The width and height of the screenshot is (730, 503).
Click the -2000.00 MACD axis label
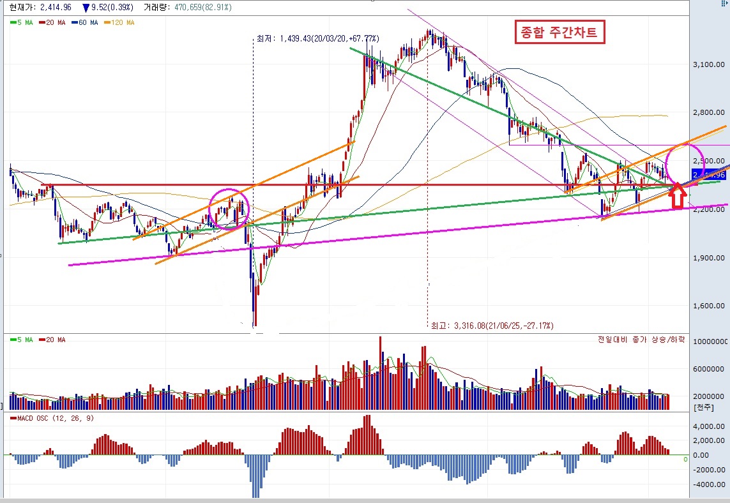point(708,470)
